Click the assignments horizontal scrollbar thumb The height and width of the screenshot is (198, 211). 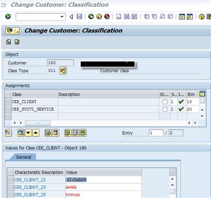click(38, 123)
